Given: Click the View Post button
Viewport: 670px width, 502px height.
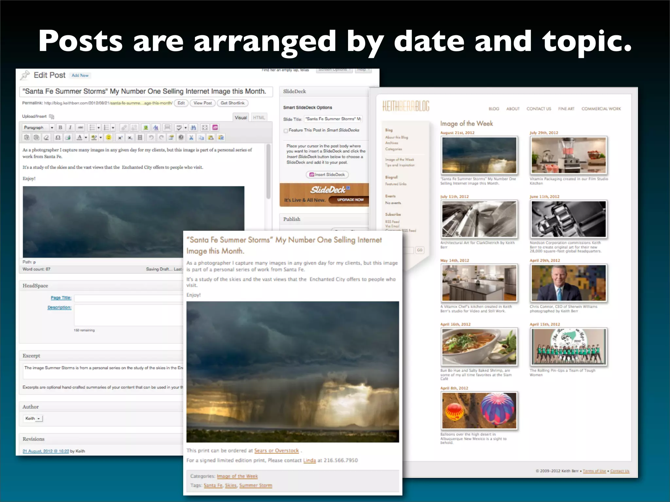Looking at the screenshot, I should tap(203, 103).
